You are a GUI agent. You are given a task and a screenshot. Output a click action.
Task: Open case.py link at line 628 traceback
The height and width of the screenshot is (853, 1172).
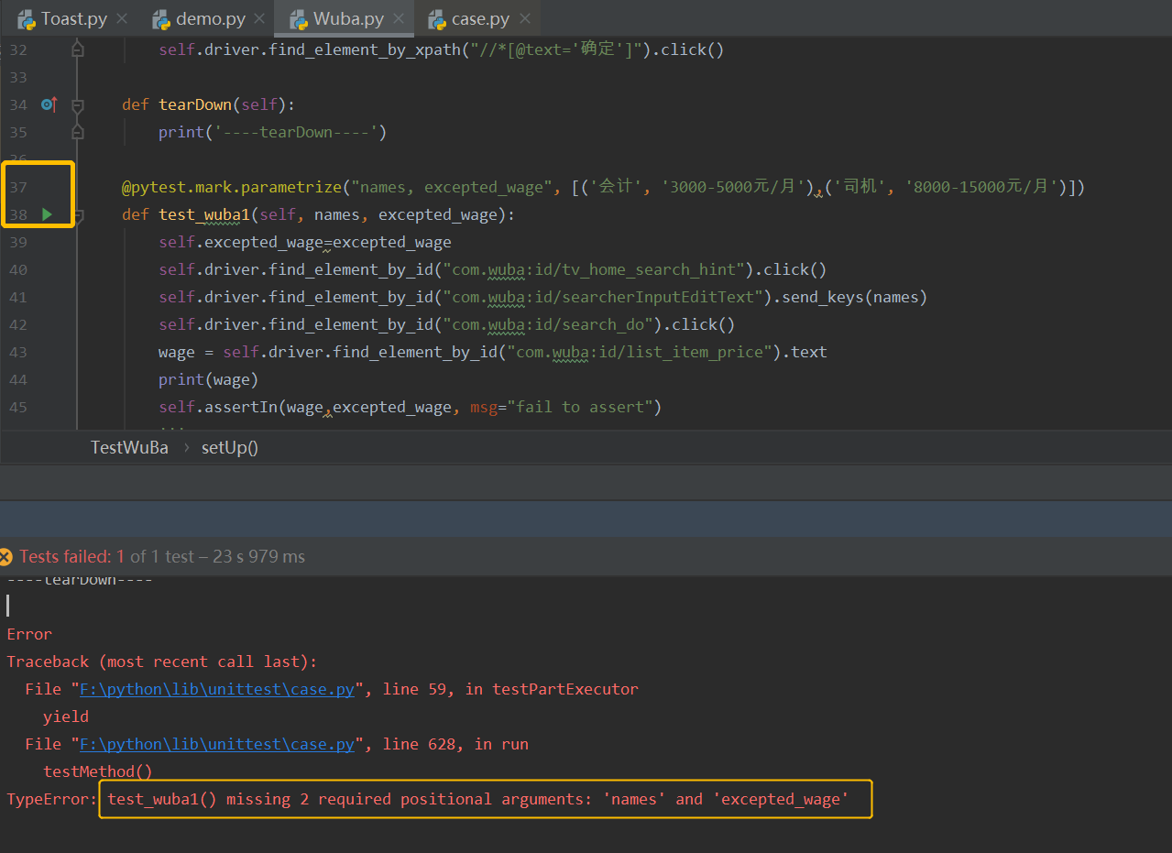(217, 744)
